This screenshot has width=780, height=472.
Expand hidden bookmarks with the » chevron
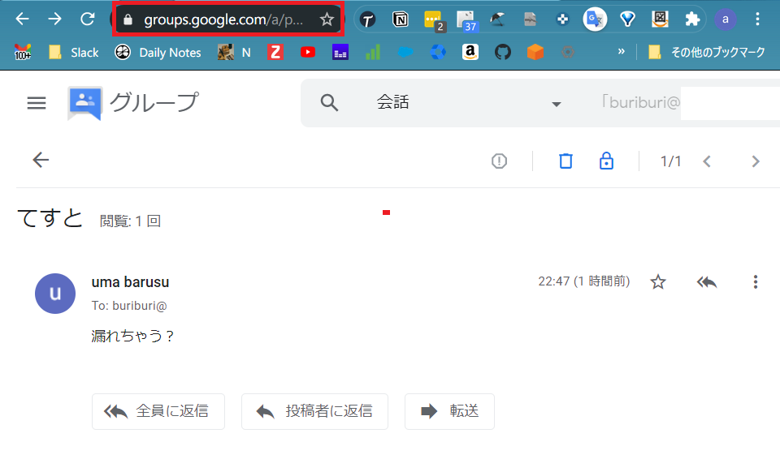pos(621,51)
